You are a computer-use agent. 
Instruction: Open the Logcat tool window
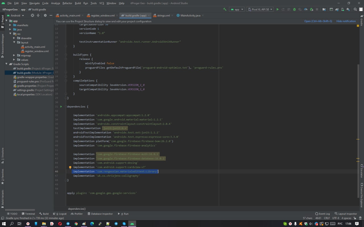click(x=59, y=214)
